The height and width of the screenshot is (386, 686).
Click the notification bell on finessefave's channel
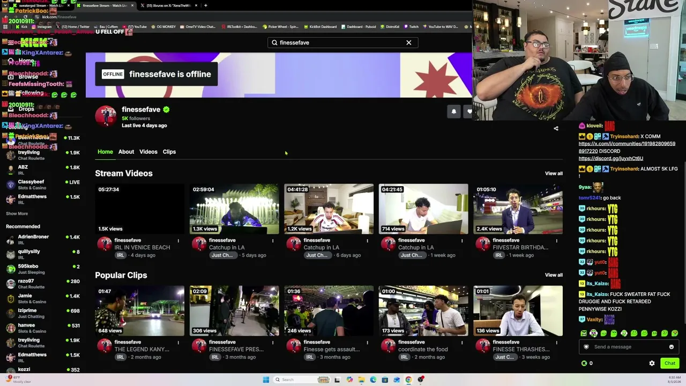click(454, 112)
